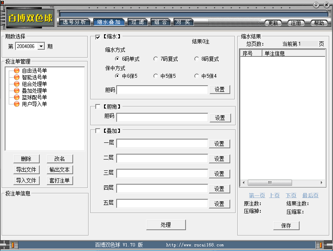Open the 期数选择 dropdown for 2004086
The height and width of the screenshot is (251, 333).
pyautogui.click(x=41, y=47)
